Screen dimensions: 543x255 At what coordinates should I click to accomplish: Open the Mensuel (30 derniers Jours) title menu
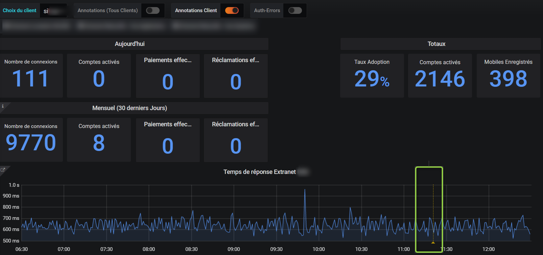coord(129,108)
